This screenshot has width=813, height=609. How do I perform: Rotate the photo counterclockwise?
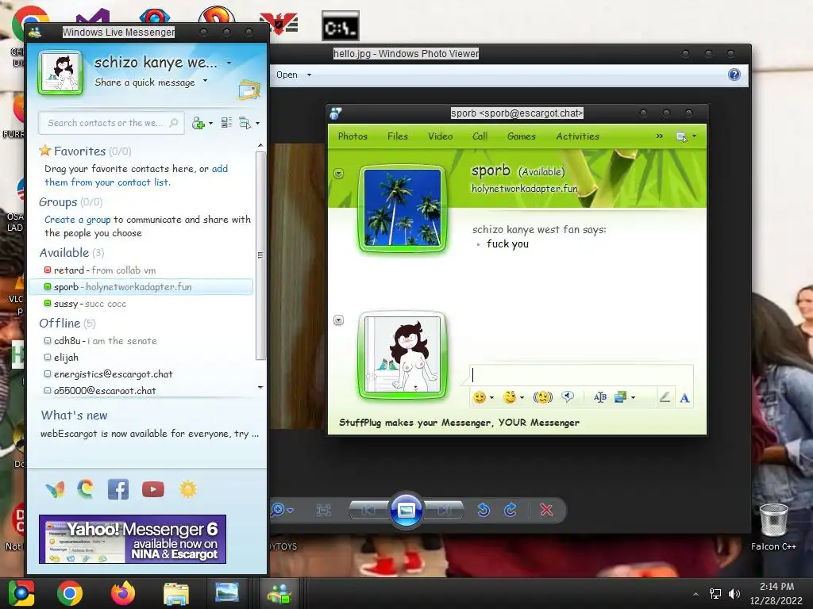tap(484, 510)
